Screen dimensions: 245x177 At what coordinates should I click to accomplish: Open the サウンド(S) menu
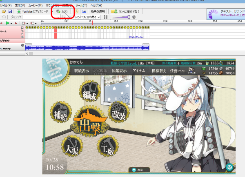point(52,5)
